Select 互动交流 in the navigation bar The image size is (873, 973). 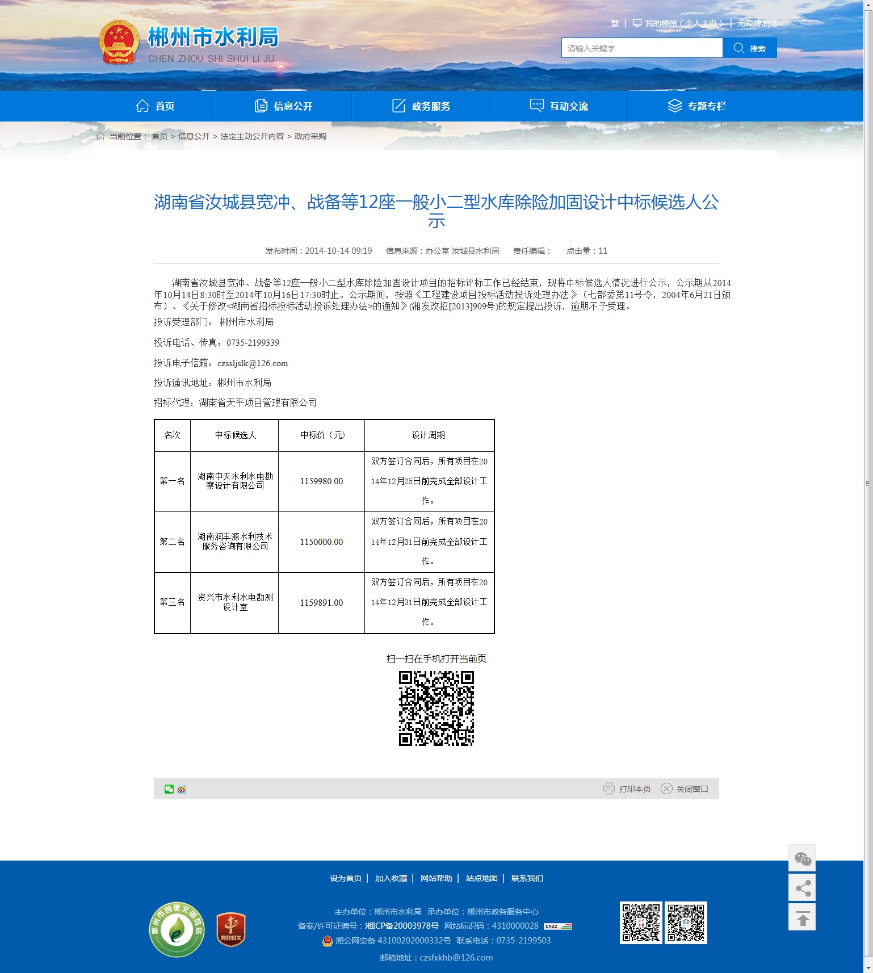point(559,106)
